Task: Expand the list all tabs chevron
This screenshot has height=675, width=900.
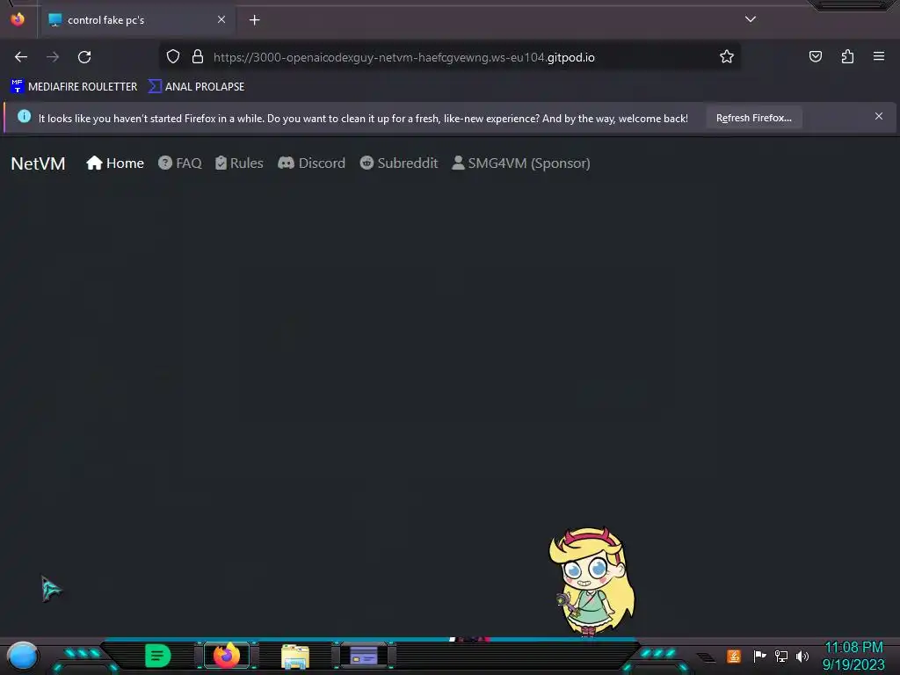Action: [751, 19]
